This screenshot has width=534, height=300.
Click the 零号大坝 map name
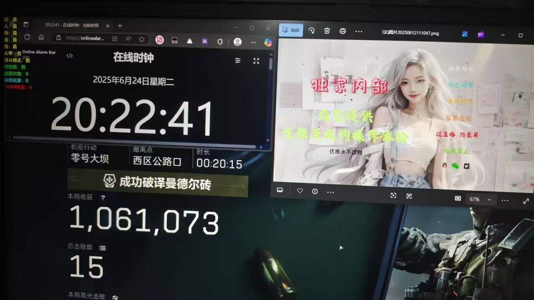coord(90,159)
